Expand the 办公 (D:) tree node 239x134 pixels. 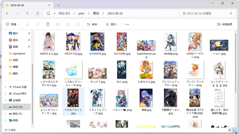[x=5, y=107]
